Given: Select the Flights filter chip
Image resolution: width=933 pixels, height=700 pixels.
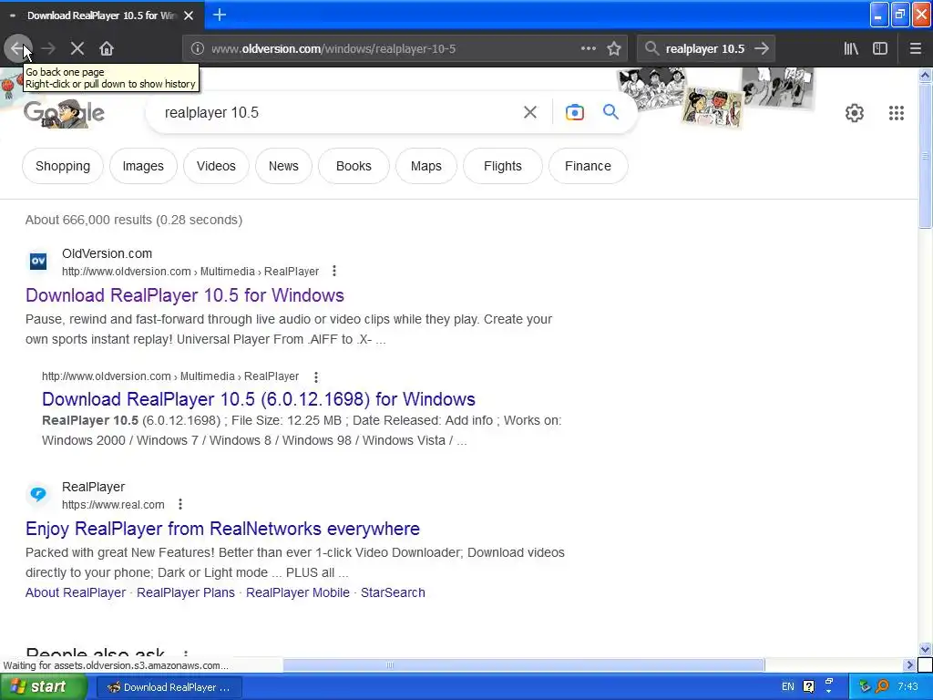Looking at the screenshot, I should tap(502, 166).
